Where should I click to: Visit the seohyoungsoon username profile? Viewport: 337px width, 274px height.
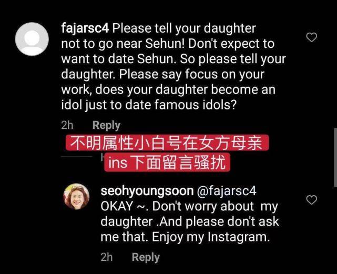click(x=147, y=191)
